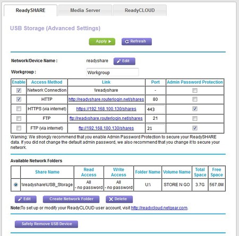Toggle Enable checkbox for HTTP

point(19,99)
